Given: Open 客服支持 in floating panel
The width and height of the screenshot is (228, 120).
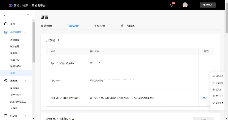Looking at the screenshot, I should 218,103.
